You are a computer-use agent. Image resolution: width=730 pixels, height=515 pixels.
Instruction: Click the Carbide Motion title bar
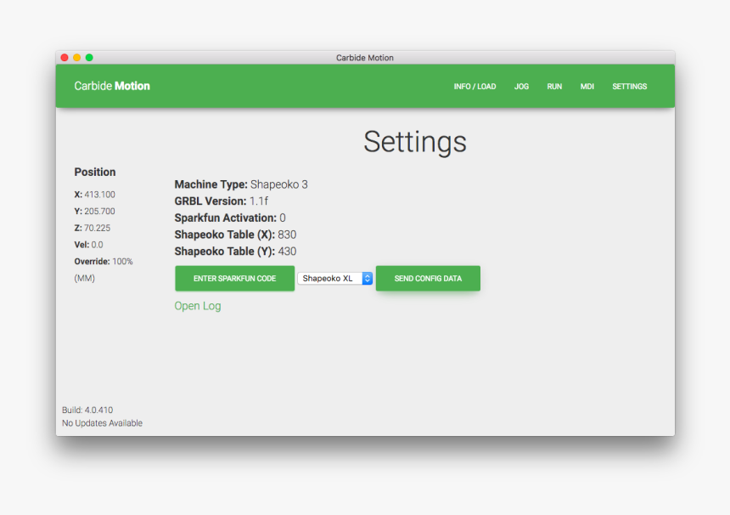pos(365,57)
